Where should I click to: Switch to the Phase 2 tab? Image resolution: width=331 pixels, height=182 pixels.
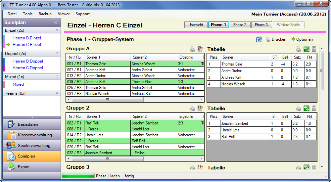(x=240, y=25)
